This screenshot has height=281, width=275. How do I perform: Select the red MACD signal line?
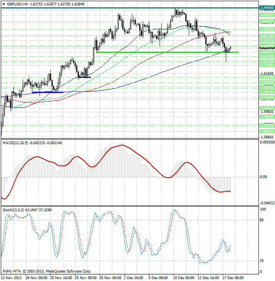(116, 172)
